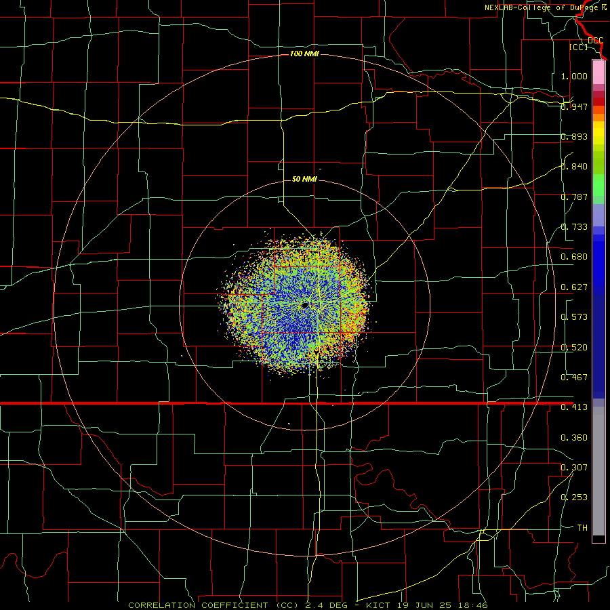The image size is (610, 610).
Task: Click the 50 NMI range ring label
Action: [304, 179]
